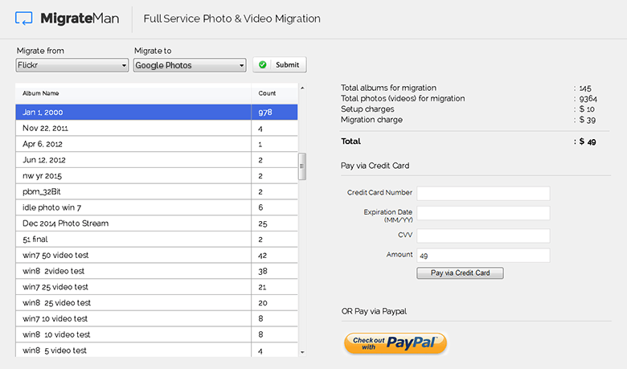
Task: Select the Dec 2014 Photo Stream album
Action: tap(157, 223)
